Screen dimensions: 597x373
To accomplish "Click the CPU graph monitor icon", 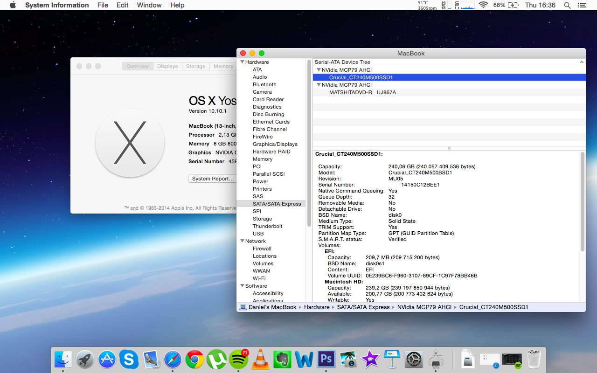I will 465,5.
